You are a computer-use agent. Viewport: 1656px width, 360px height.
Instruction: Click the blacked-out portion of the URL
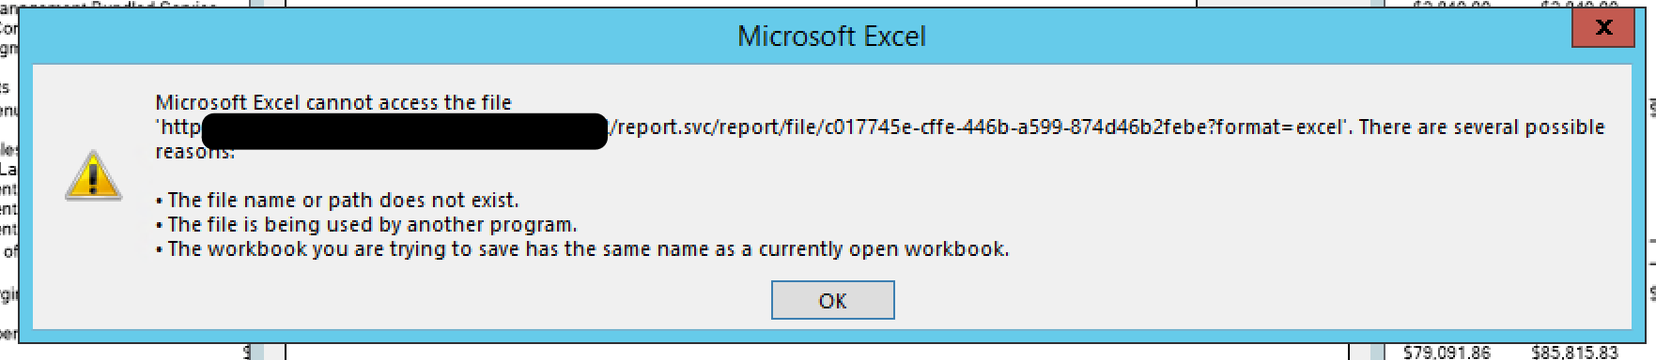pyautogui.click(x=405, y=131)
